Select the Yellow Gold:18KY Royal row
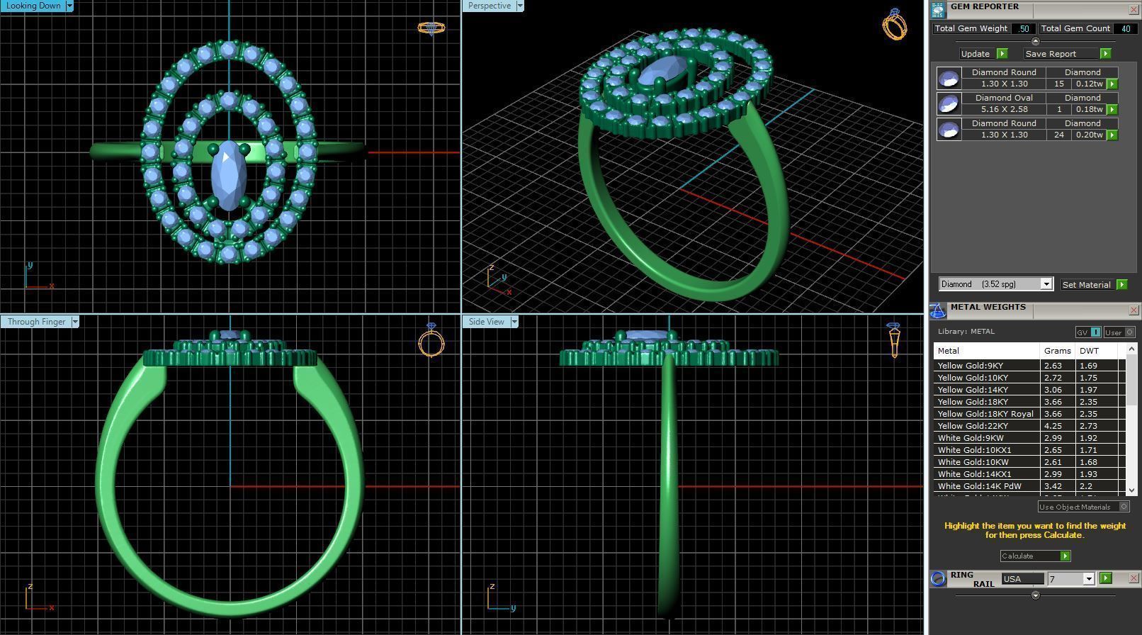The width and height of the screenshot is (1142, 635). click(1029, 414)
